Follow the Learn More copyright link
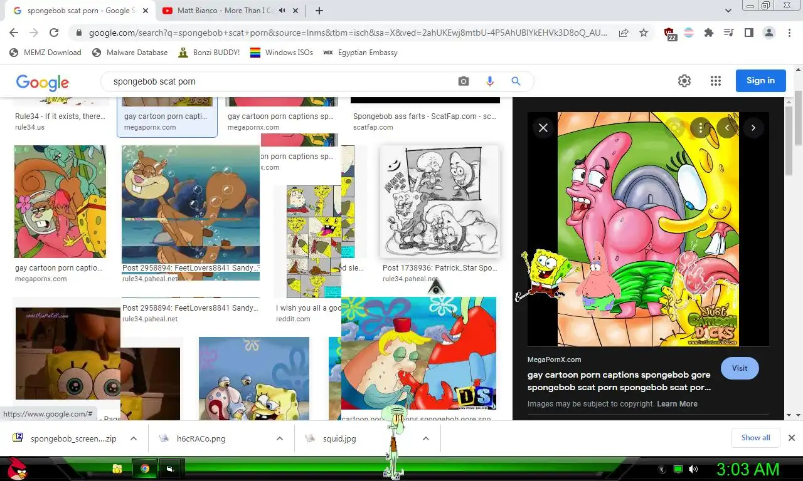The image size is (803, 481). [677, 404]
